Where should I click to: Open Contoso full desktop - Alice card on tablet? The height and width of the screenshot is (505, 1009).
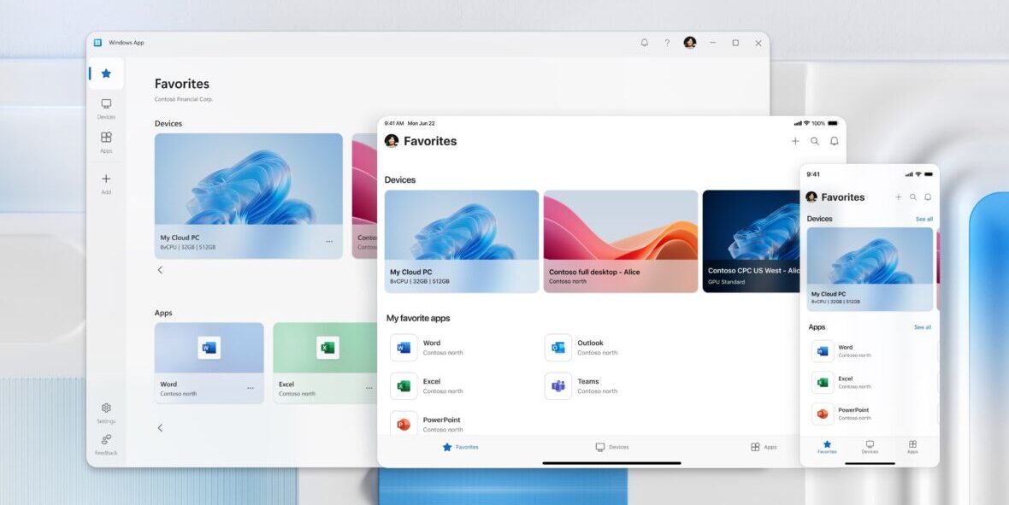(x=621, y=241)
